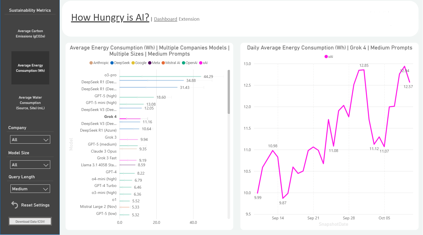Click the Google legend marker
The height and width of the screenshot is (235, 423).
pyautogui.click(x=133, y=63)
